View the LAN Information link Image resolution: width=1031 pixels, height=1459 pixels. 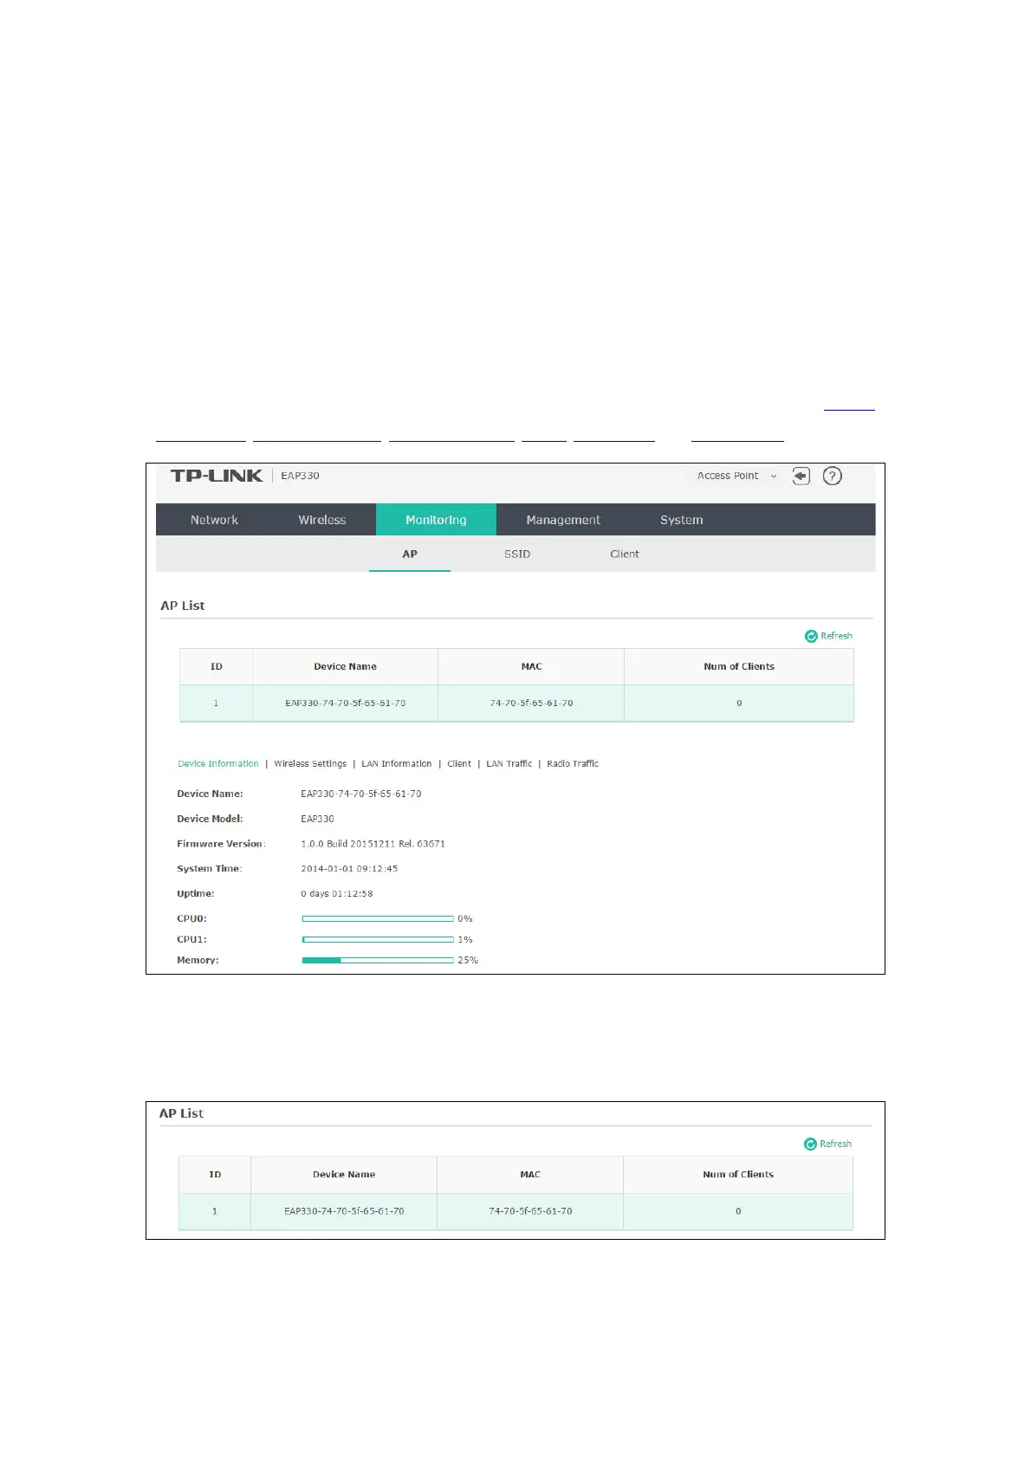click(396, 763)
